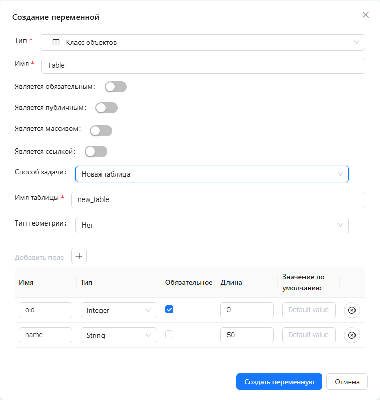
Task: Click the plus icon to add field
Action: (79, 257)
